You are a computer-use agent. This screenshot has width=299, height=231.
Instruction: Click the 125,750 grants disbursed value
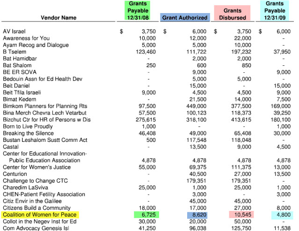coord(241,228)
